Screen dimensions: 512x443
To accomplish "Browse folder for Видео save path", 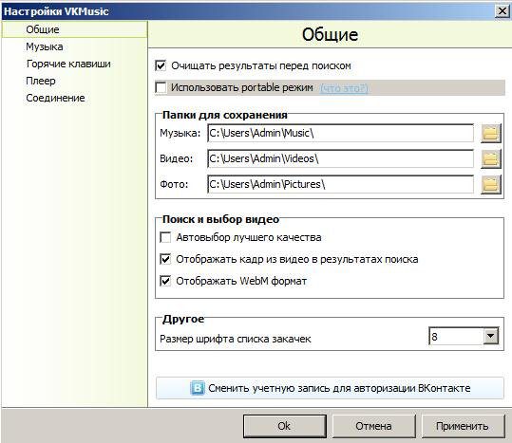I will [491, 158].
